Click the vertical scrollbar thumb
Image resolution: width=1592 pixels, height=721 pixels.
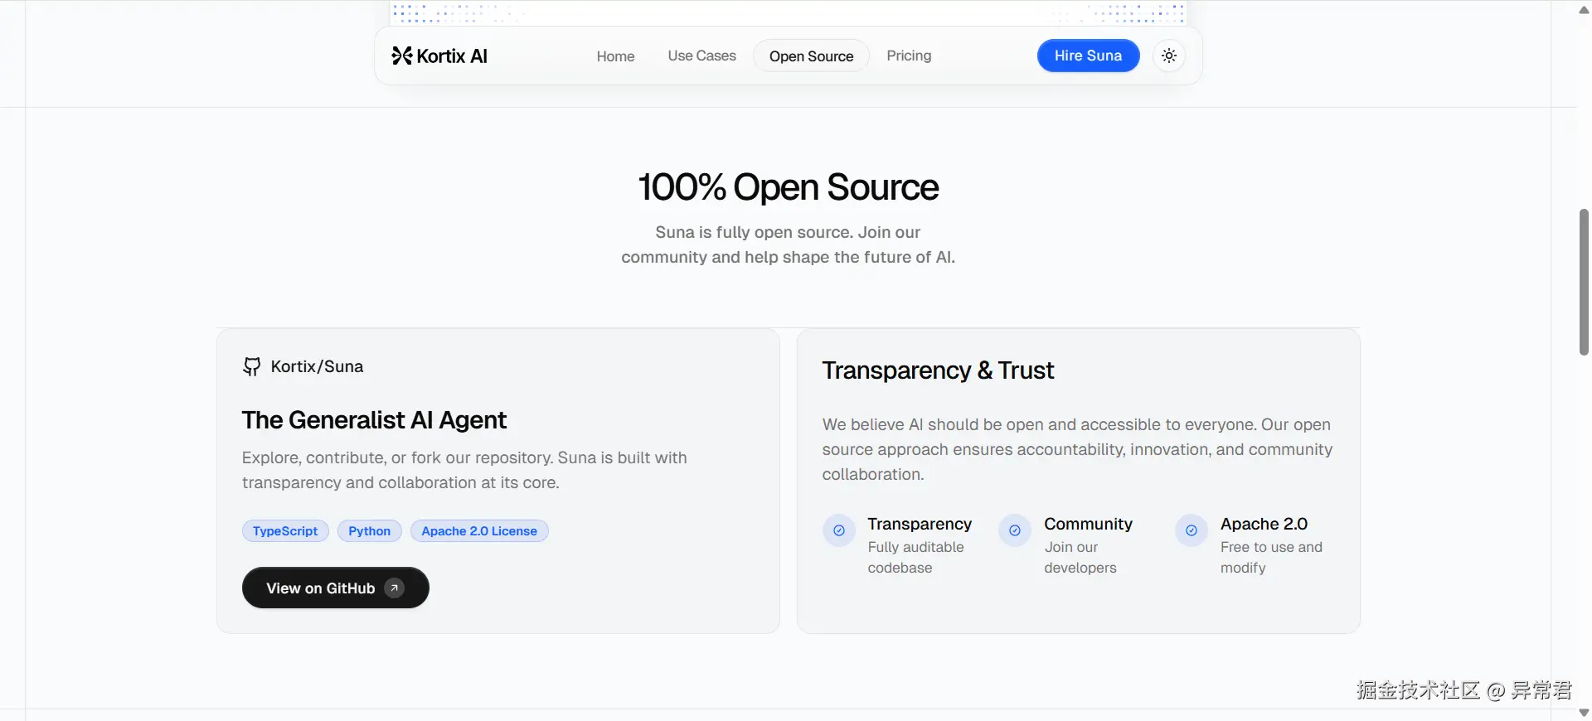point(1584,282)
